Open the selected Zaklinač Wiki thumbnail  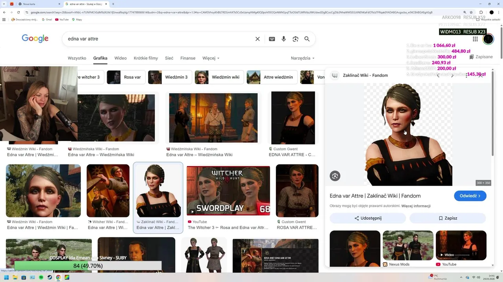(158, 191)
